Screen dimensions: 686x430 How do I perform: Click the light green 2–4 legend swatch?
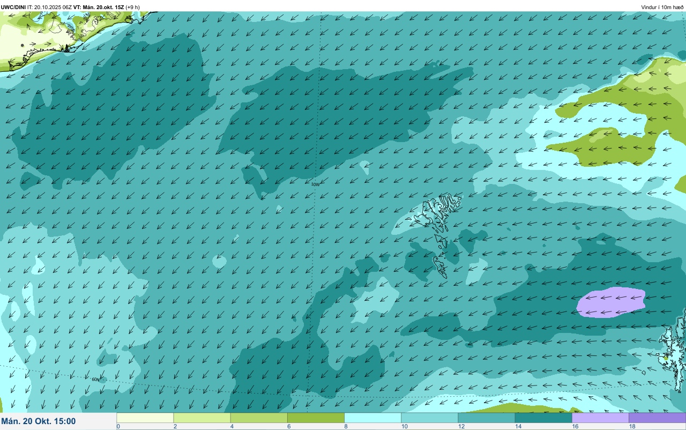point(202,418)
